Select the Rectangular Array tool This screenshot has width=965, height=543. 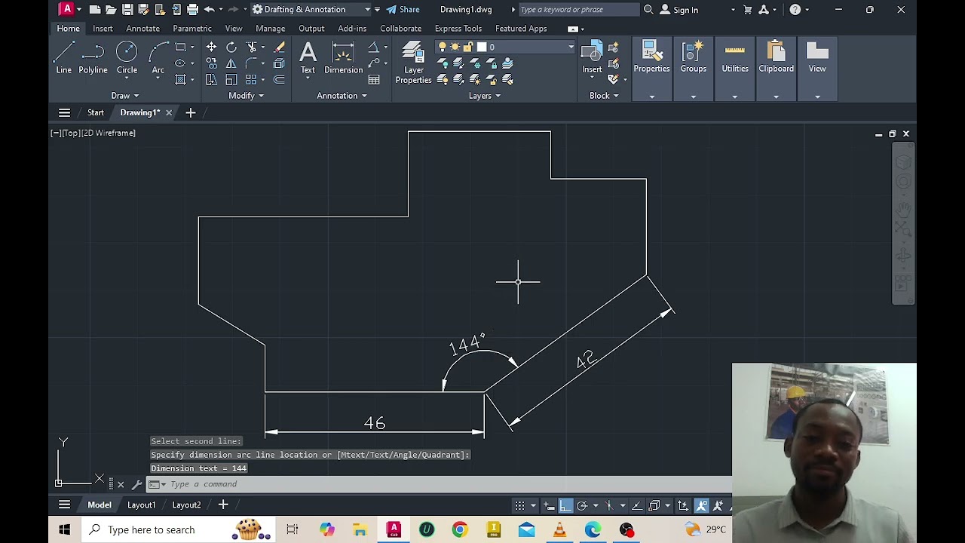252,79
